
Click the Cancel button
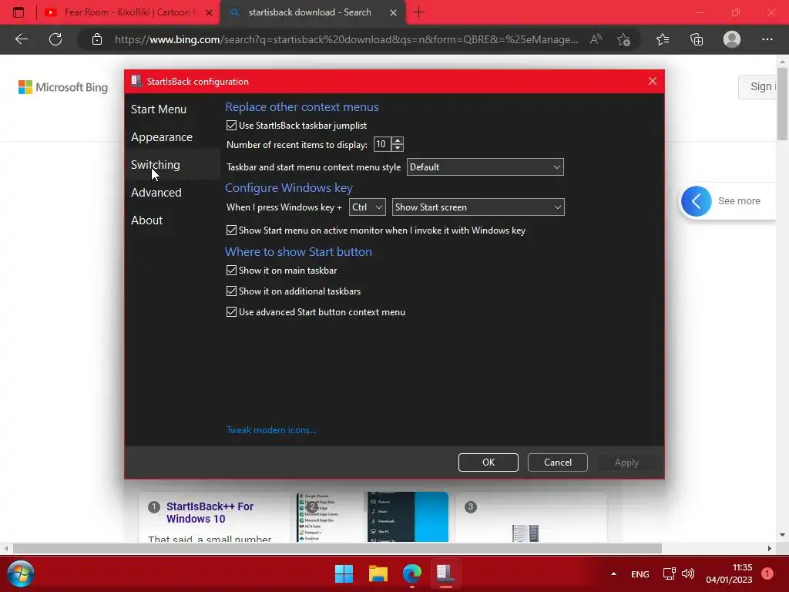pos(558,462)
